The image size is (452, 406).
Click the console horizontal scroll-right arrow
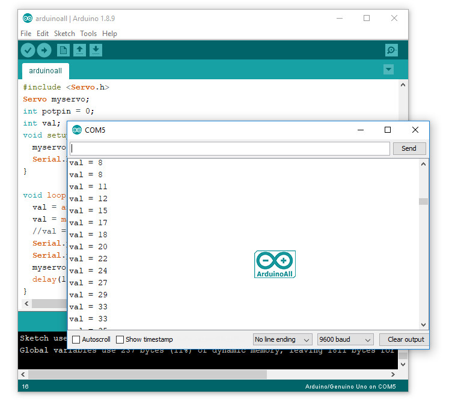(393, 374)
